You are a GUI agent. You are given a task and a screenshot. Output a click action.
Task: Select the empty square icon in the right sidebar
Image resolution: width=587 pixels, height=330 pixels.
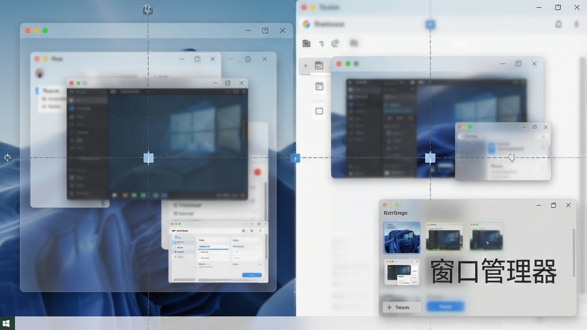point(319,111)
